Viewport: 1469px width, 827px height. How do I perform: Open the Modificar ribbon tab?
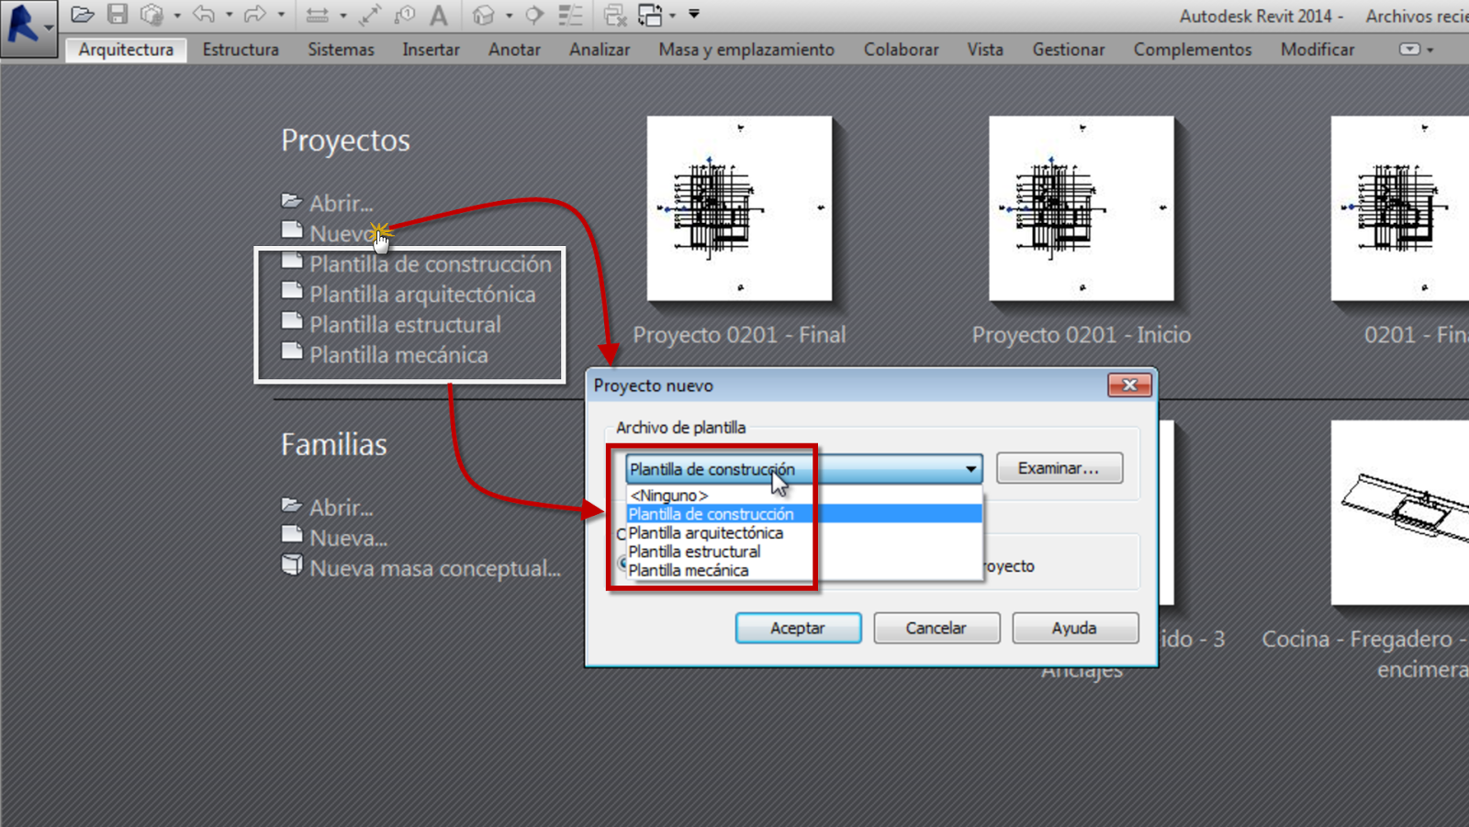[x=1318, y=50]
